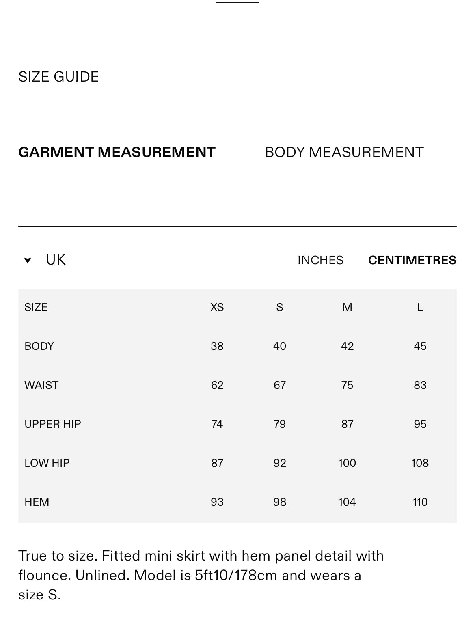Expand the UK region dropdown arrow
The height and width of the screenshot is (621, 475).
click(28, 261)
